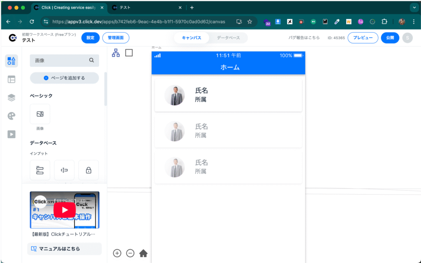
Task: Open Chrome three-dot menu
Action: (x=414, y=22)
